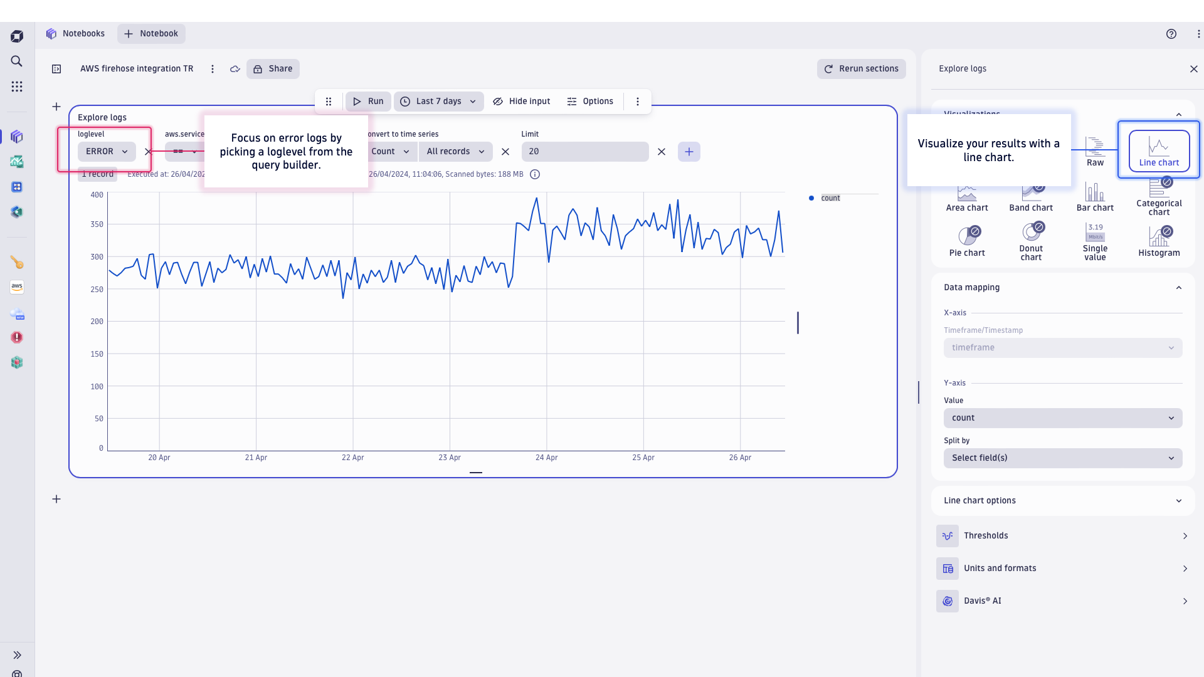Open the app launcher grid
This screenshot has height=677, width=1204.
pyautogui.click(x=16, y=86)
